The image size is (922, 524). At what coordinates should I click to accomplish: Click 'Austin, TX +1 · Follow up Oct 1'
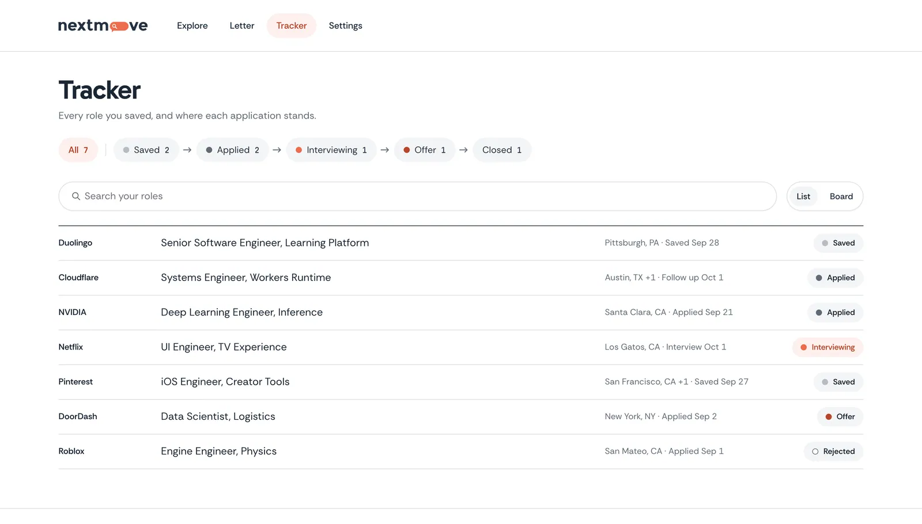[x=664, y=278]
